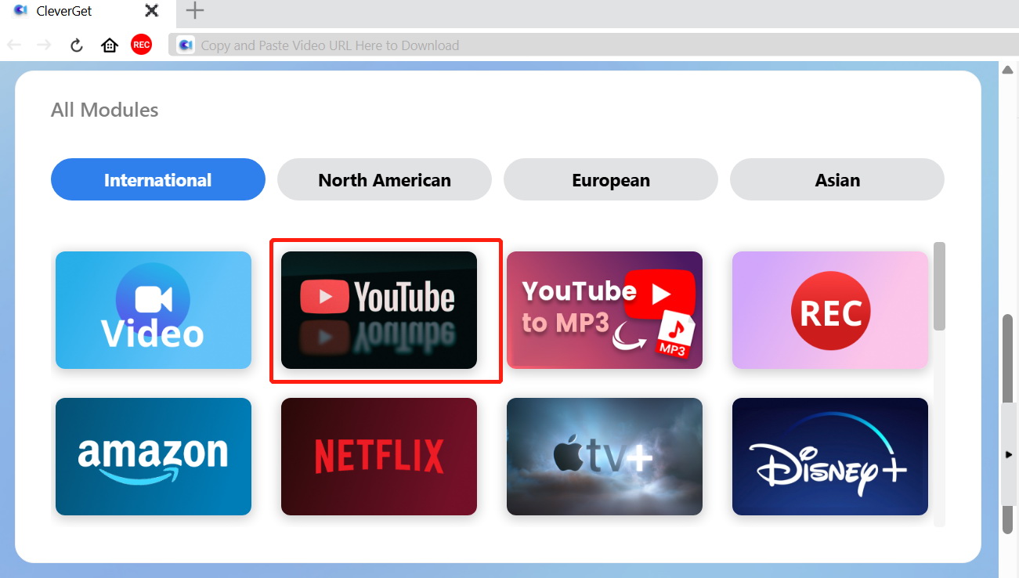The width and height of the screenshot is (1019, 578).
Task: Click the modules list scrollbar thumb
Action: [x=939, y=286]
